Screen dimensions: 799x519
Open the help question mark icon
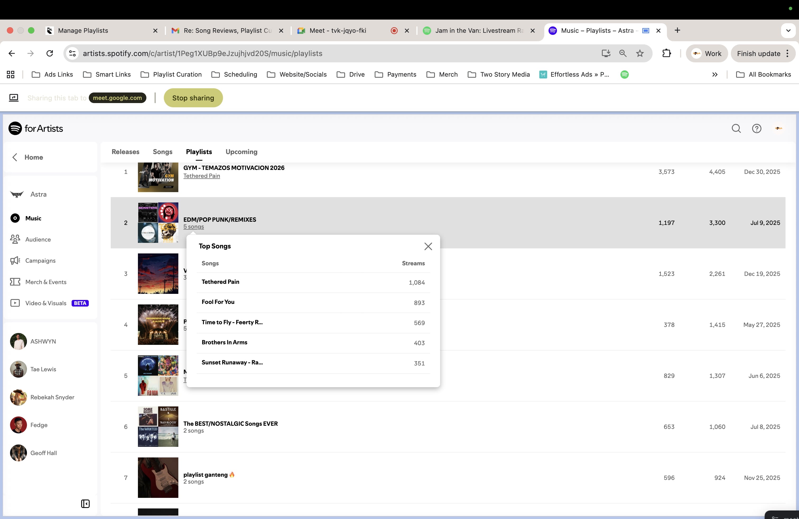tap(756, 129)
